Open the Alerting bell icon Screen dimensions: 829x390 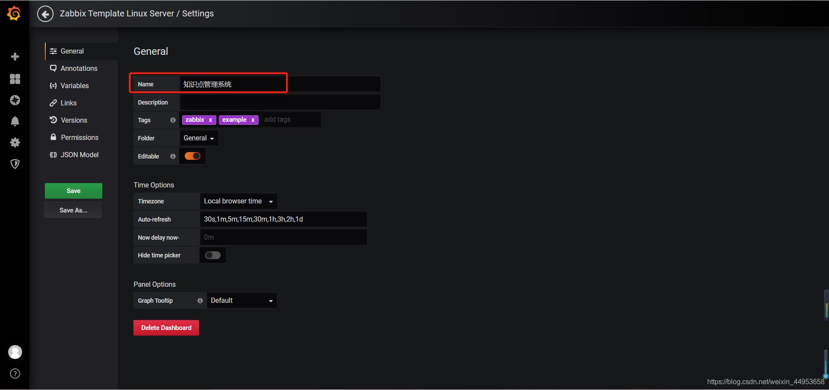pos(15,121)
